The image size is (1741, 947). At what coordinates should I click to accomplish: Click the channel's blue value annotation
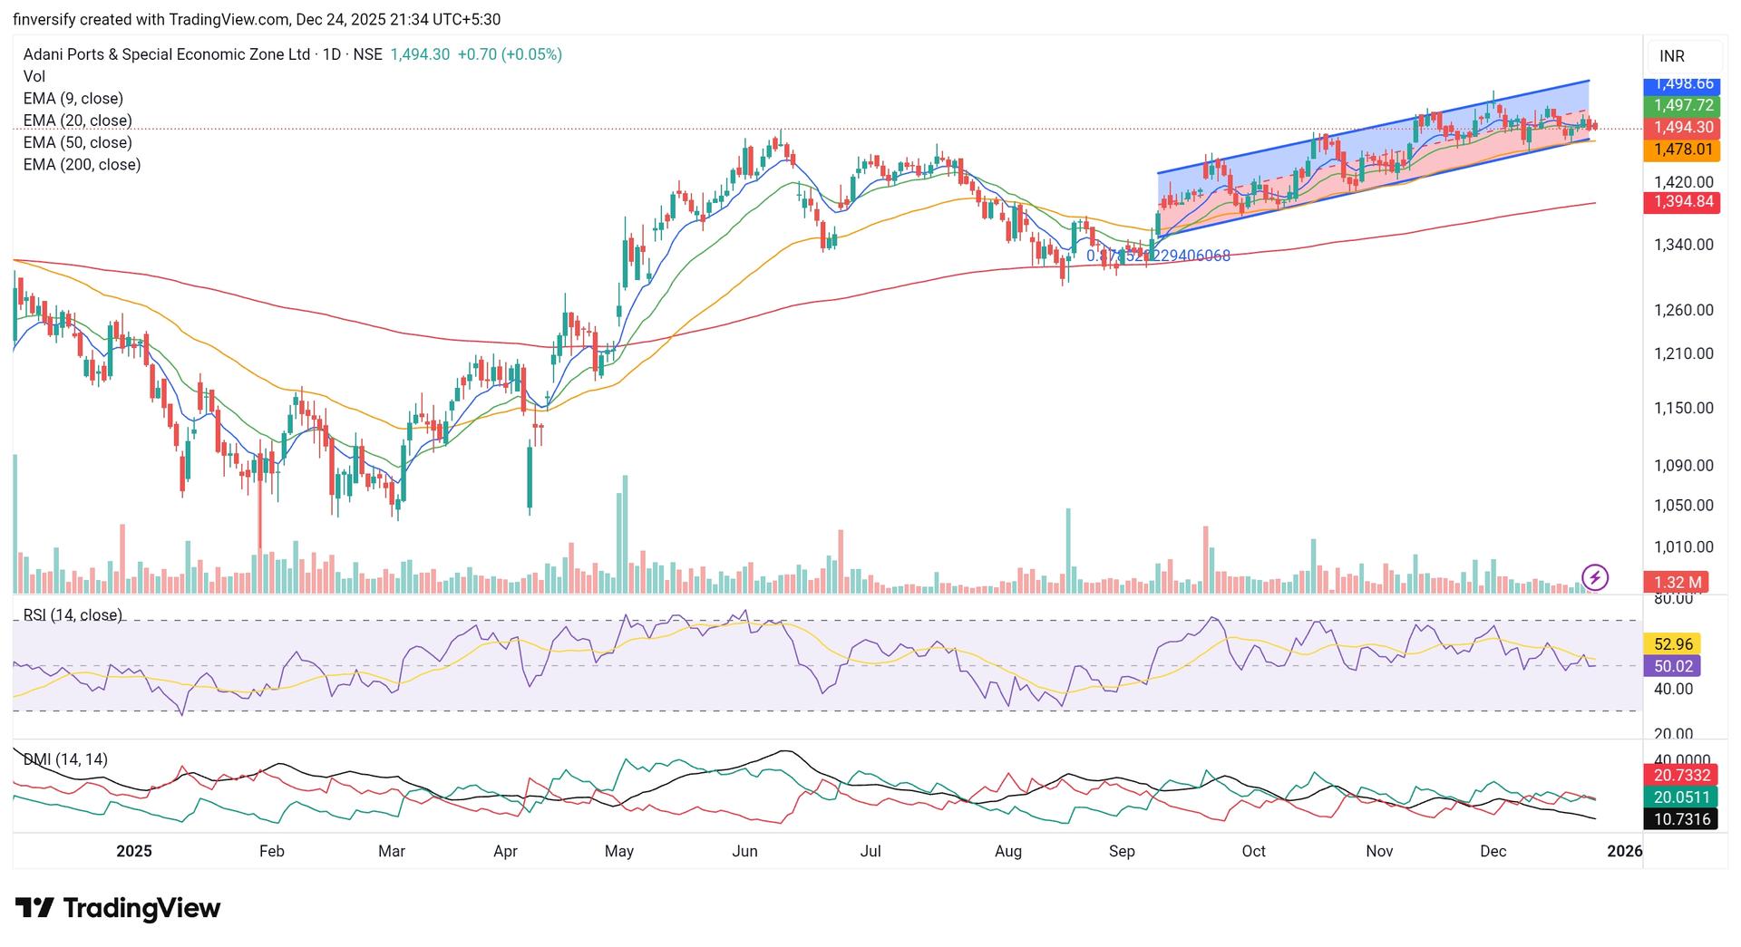point(1158,256)
